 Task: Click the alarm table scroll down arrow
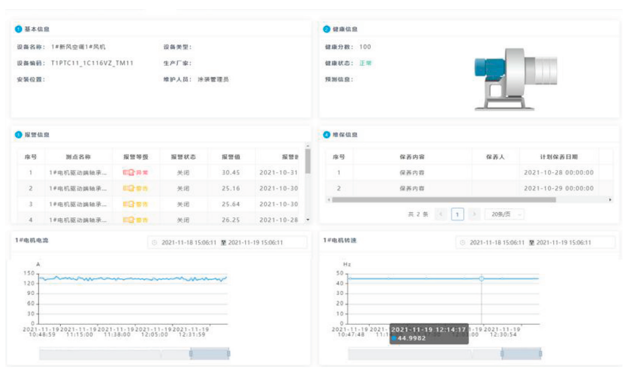[x=308, y=220]
